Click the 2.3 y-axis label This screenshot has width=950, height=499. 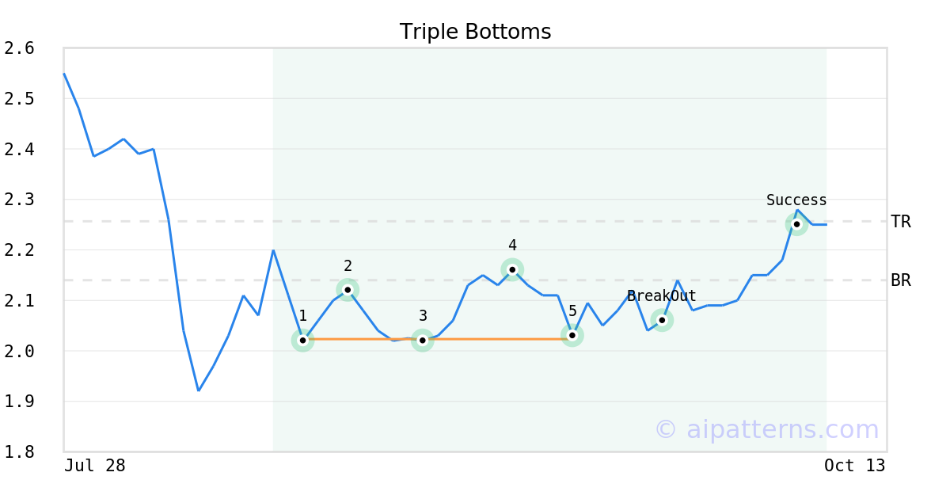tap(20, 200)
